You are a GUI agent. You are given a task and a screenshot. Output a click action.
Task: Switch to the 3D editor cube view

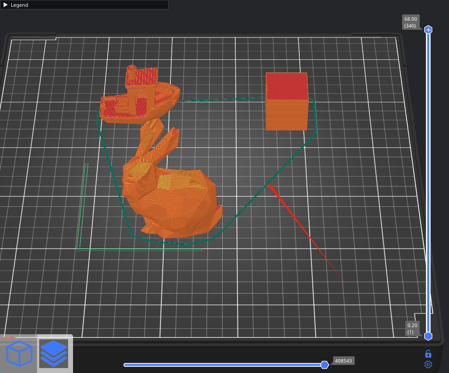19,354
